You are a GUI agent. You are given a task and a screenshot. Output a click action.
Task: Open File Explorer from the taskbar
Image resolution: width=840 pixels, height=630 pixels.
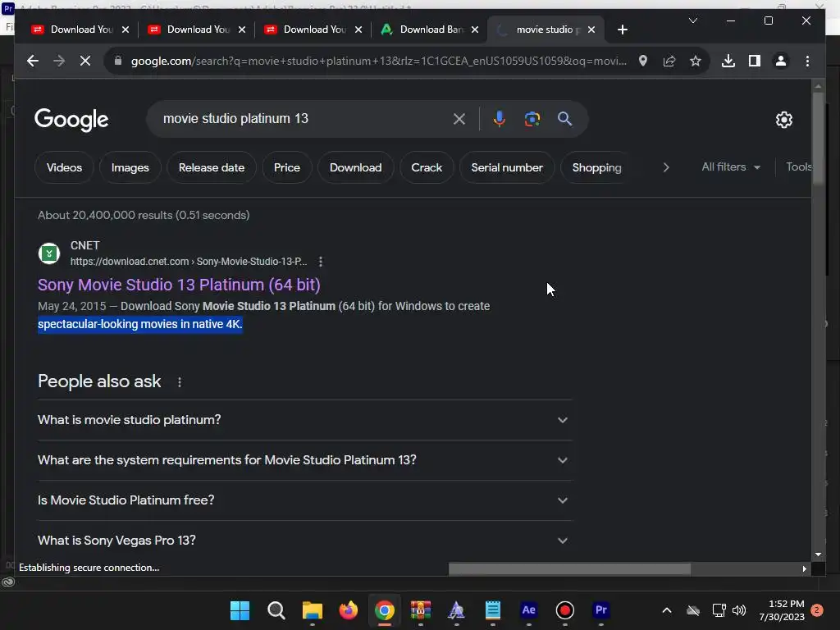click(313, 610)
